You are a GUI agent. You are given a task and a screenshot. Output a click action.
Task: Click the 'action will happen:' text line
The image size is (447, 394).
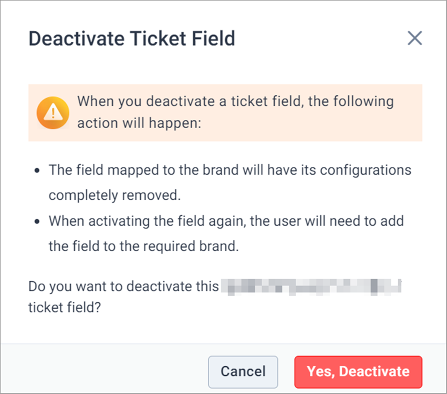click(139, 123)
